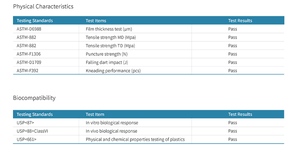
Task: Select Tensile strength TD (Mpa) row
Action: tap(148, 46)
